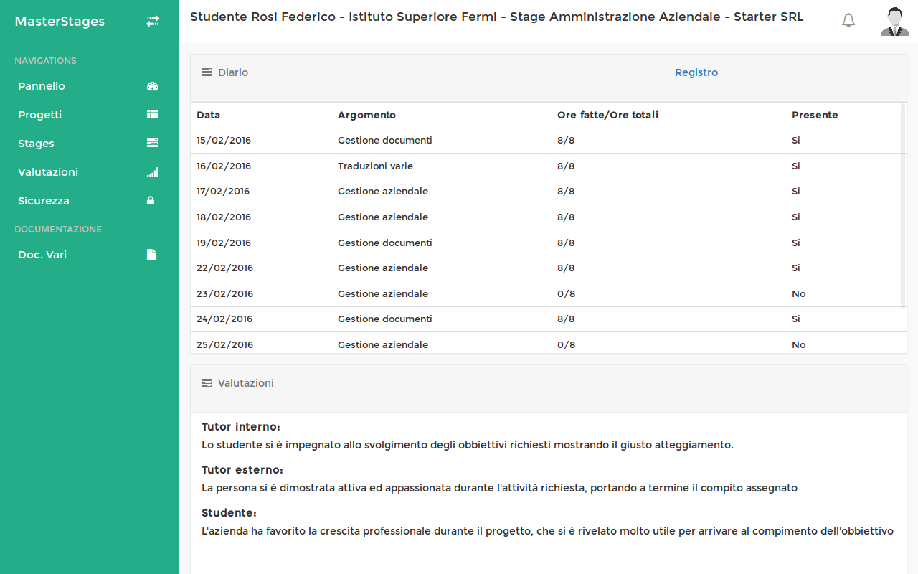Toggle the sidebar with the arrows icon
This screenshot has height=574, width=918.
tap(153, 22)
